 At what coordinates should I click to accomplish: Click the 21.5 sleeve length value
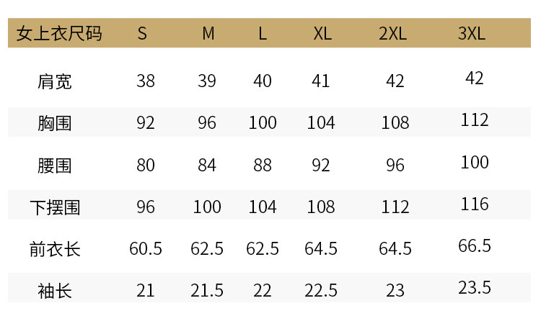(207, 291)
